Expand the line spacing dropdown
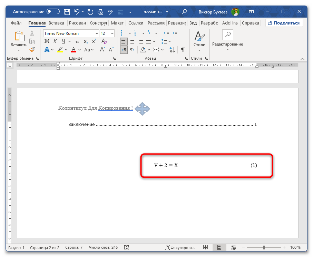 click(170, 41)
